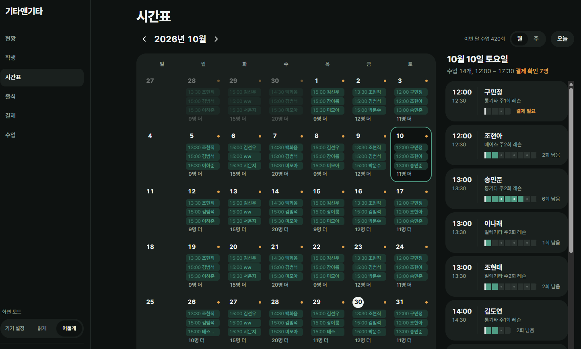The image size is (581, 349).
Task: Select 시간표 in the sidebar
Action: 42,77
